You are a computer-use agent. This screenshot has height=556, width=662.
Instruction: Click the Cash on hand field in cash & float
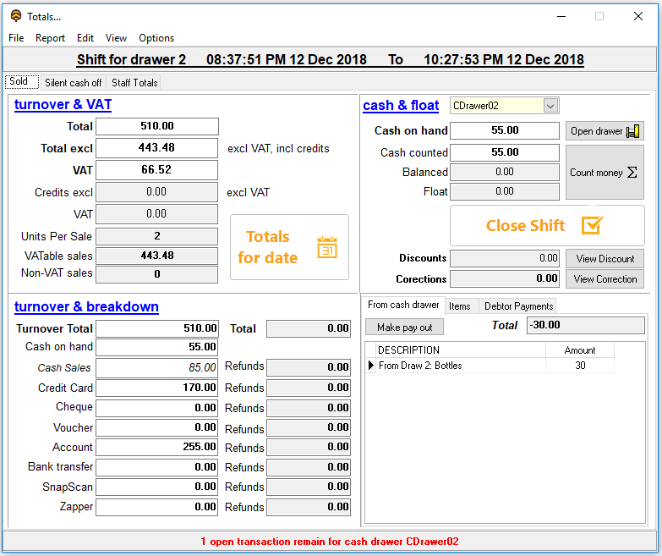click(x=505, y=130)
